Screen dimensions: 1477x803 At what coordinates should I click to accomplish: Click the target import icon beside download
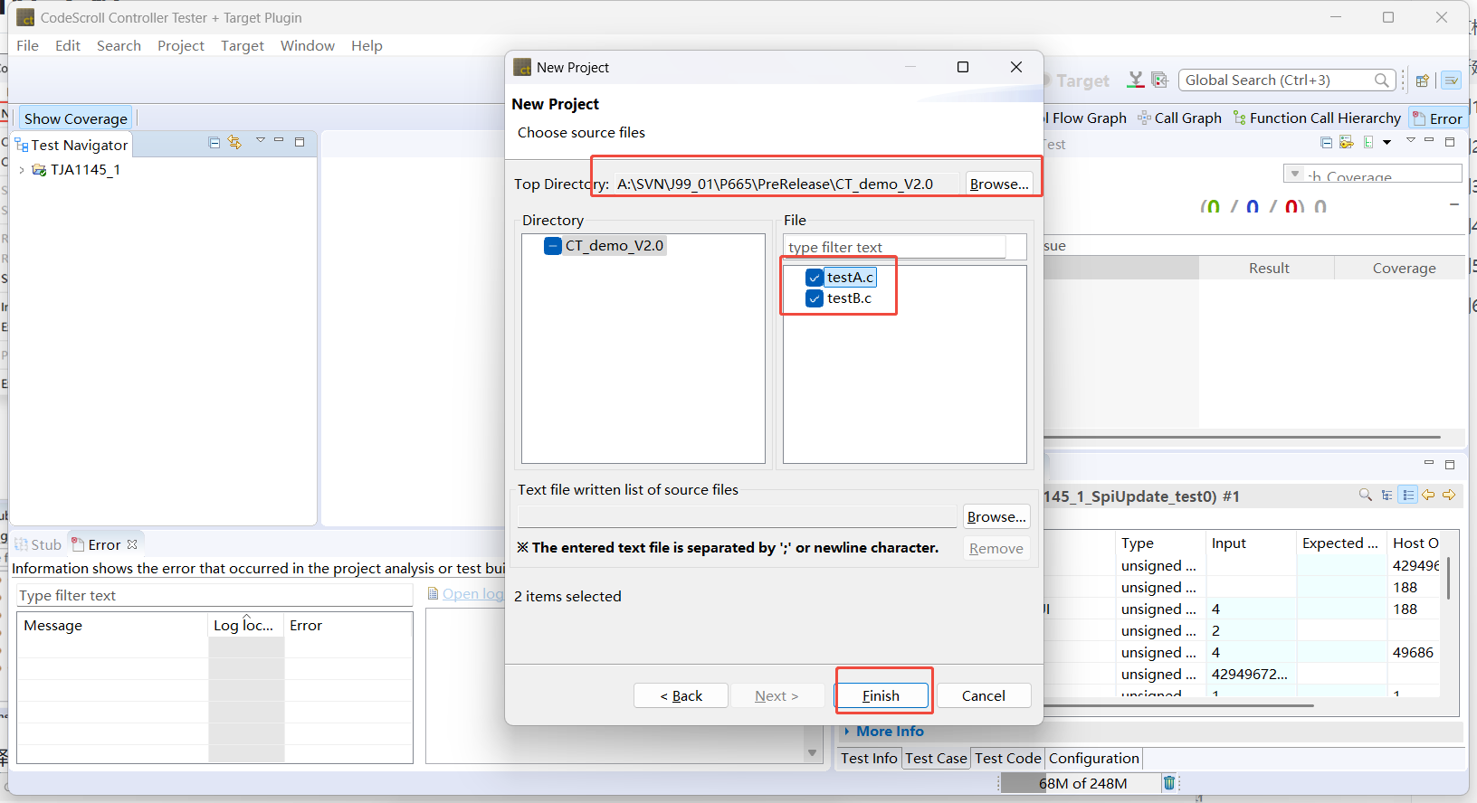(1160, 80)
